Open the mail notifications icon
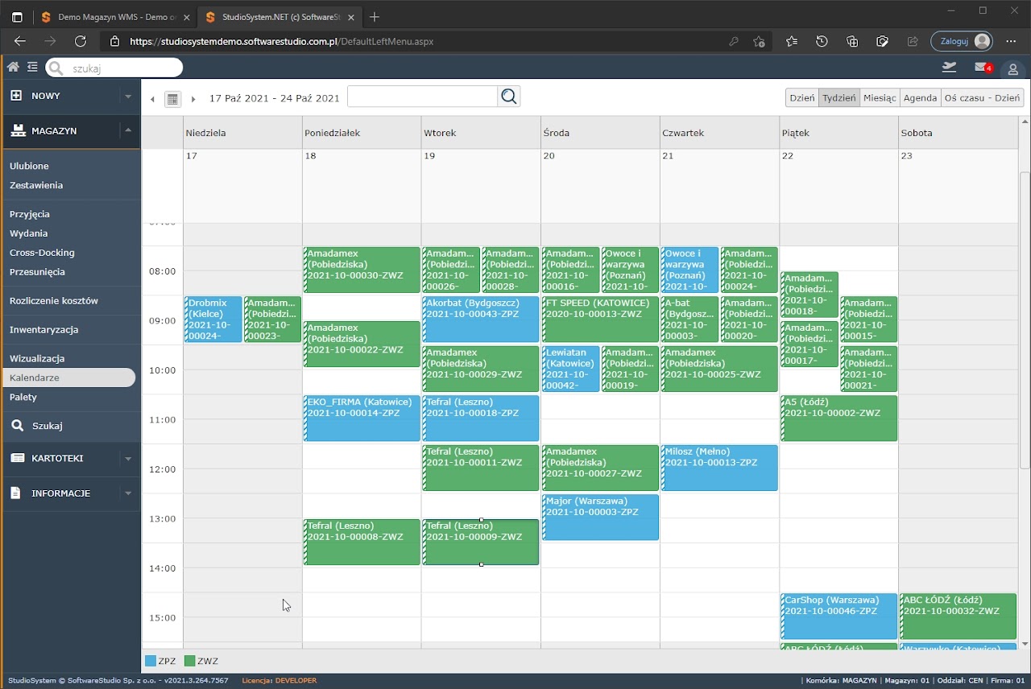 (981, 68)
